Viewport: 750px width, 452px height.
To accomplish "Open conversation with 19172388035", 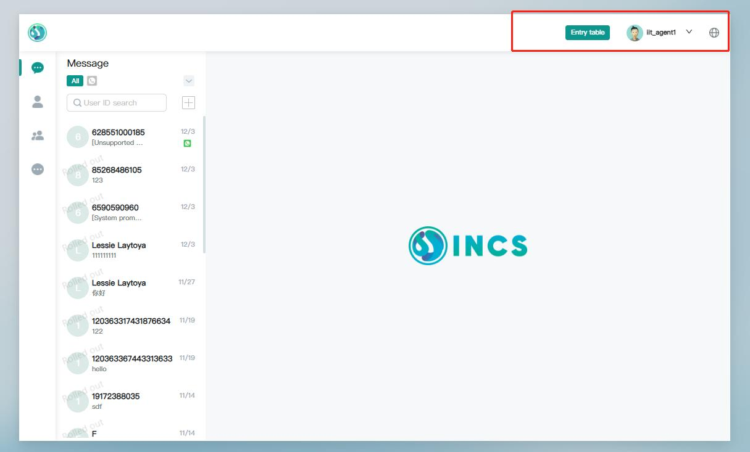I will (131, 401).
